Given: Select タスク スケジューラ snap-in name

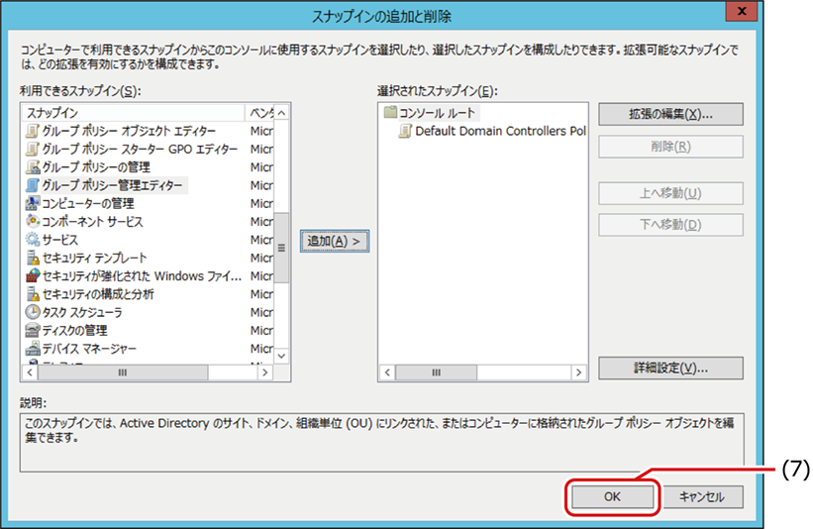Looking at the screenshot, I should pyautogui.click(x=82, y=312).
